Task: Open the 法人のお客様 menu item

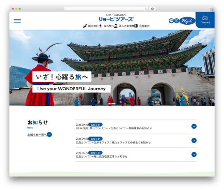Action: tap(126, 26)
